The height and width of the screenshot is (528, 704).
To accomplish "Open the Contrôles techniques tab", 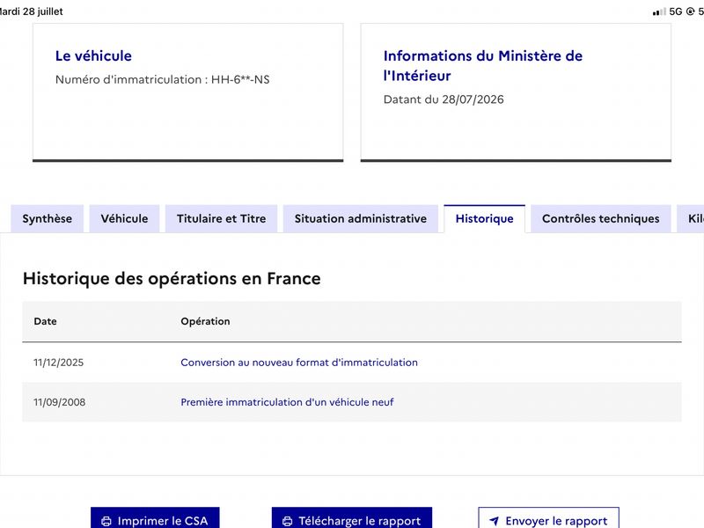I will pyautogui.click(x=601, y=218).
